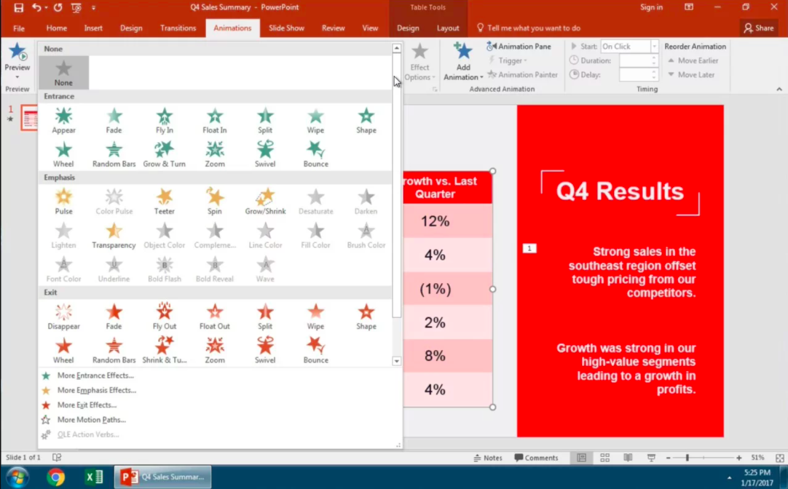The height and width of the screenshot is (489, 788).
Task: Click the Add Animation star icon
Action: click(x=462, y=52)
